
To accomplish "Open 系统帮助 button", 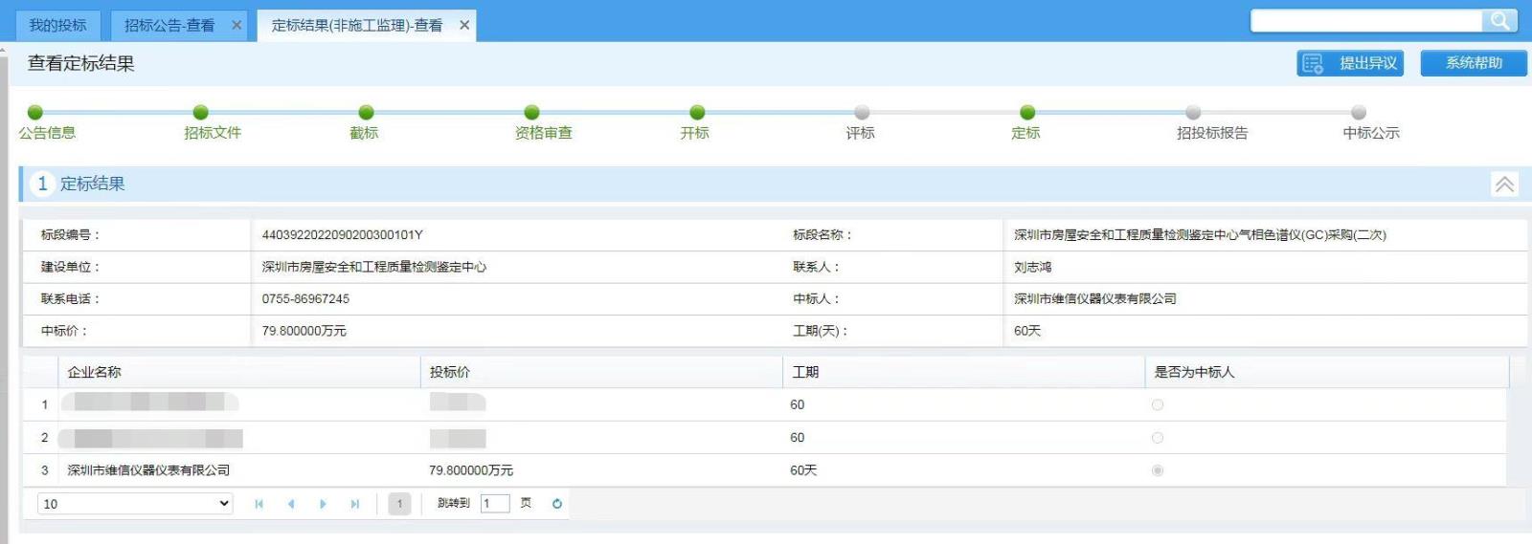I will [1473, 63].
